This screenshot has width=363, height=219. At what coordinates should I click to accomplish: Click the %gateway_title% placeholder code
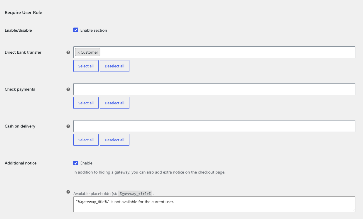tap(135, 194)
